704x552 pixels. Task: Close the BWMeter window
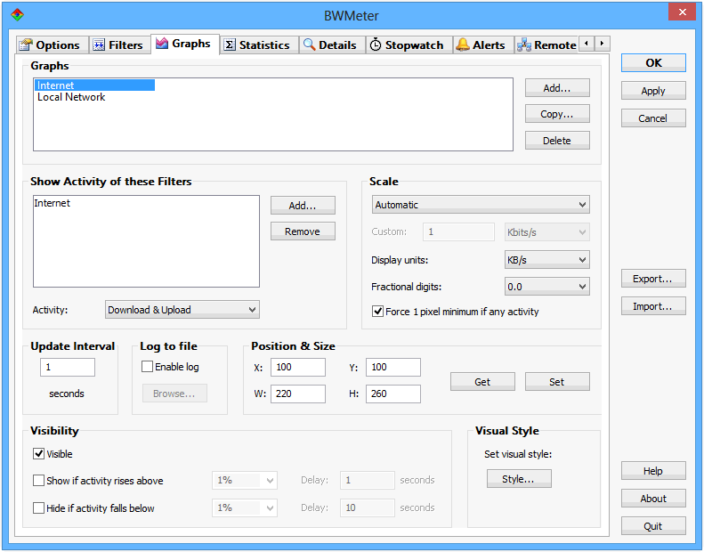(x=682, y=12)
